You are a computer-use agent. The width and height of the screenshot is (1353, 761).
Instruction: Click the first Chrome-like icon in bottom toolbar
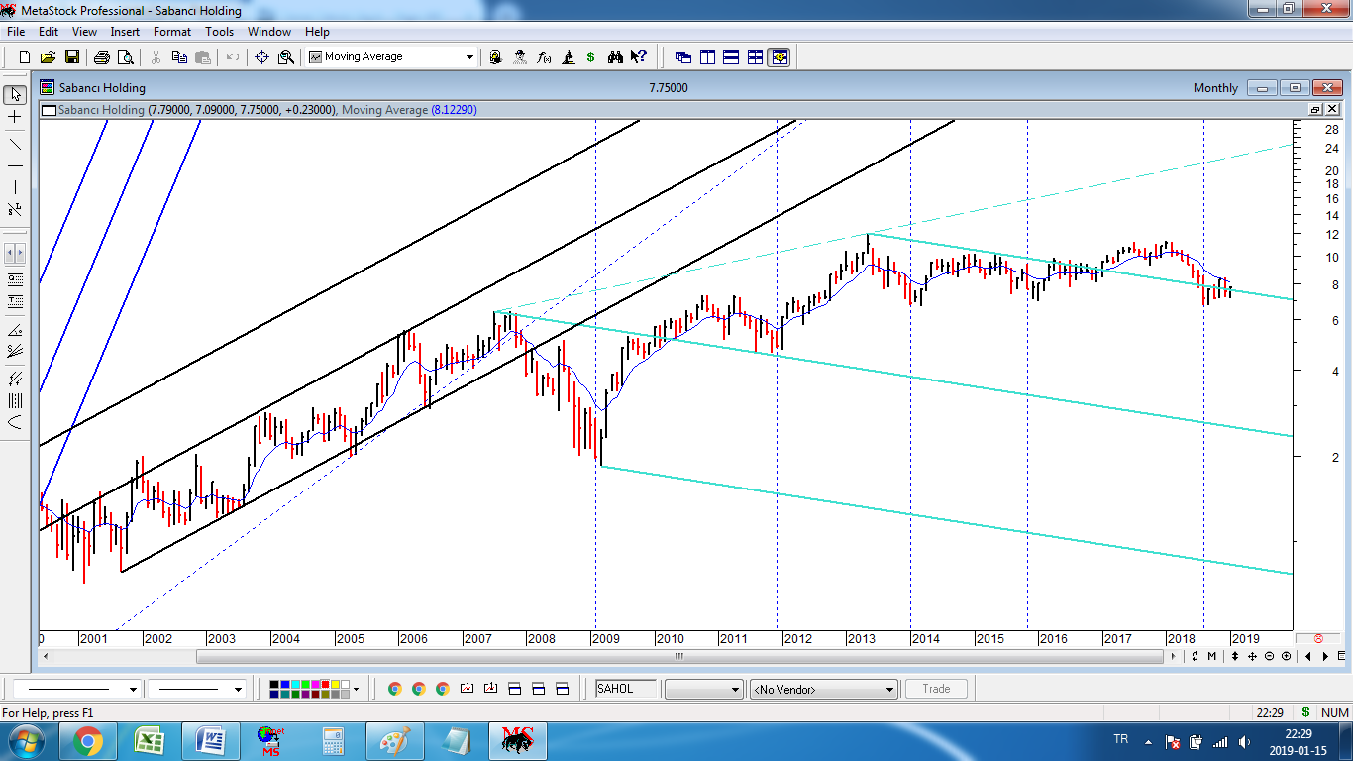pos(394,689)
